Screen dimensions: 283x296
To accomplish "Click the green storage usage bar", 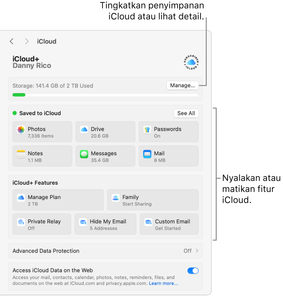I will (x=19, y=95).
